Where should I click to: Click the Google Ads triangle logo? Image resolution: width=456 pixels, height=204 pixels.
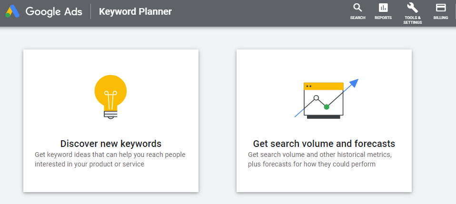click(12, 11)
